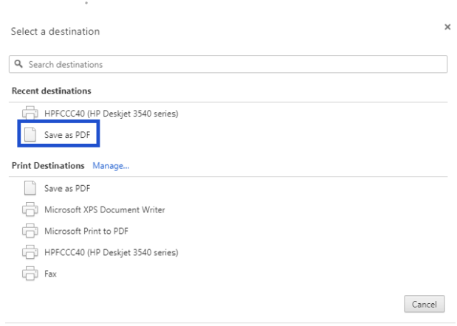Image resolution: width=457 pixels, height=326 pixels.
Task: Click printer icon of recent HPFCCC40 entry
Action: pos(30,114)
